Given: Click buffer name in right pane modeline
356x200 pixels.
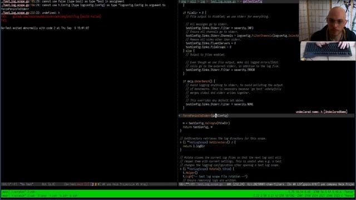Looking at the screenshot, I should point(210,184).
